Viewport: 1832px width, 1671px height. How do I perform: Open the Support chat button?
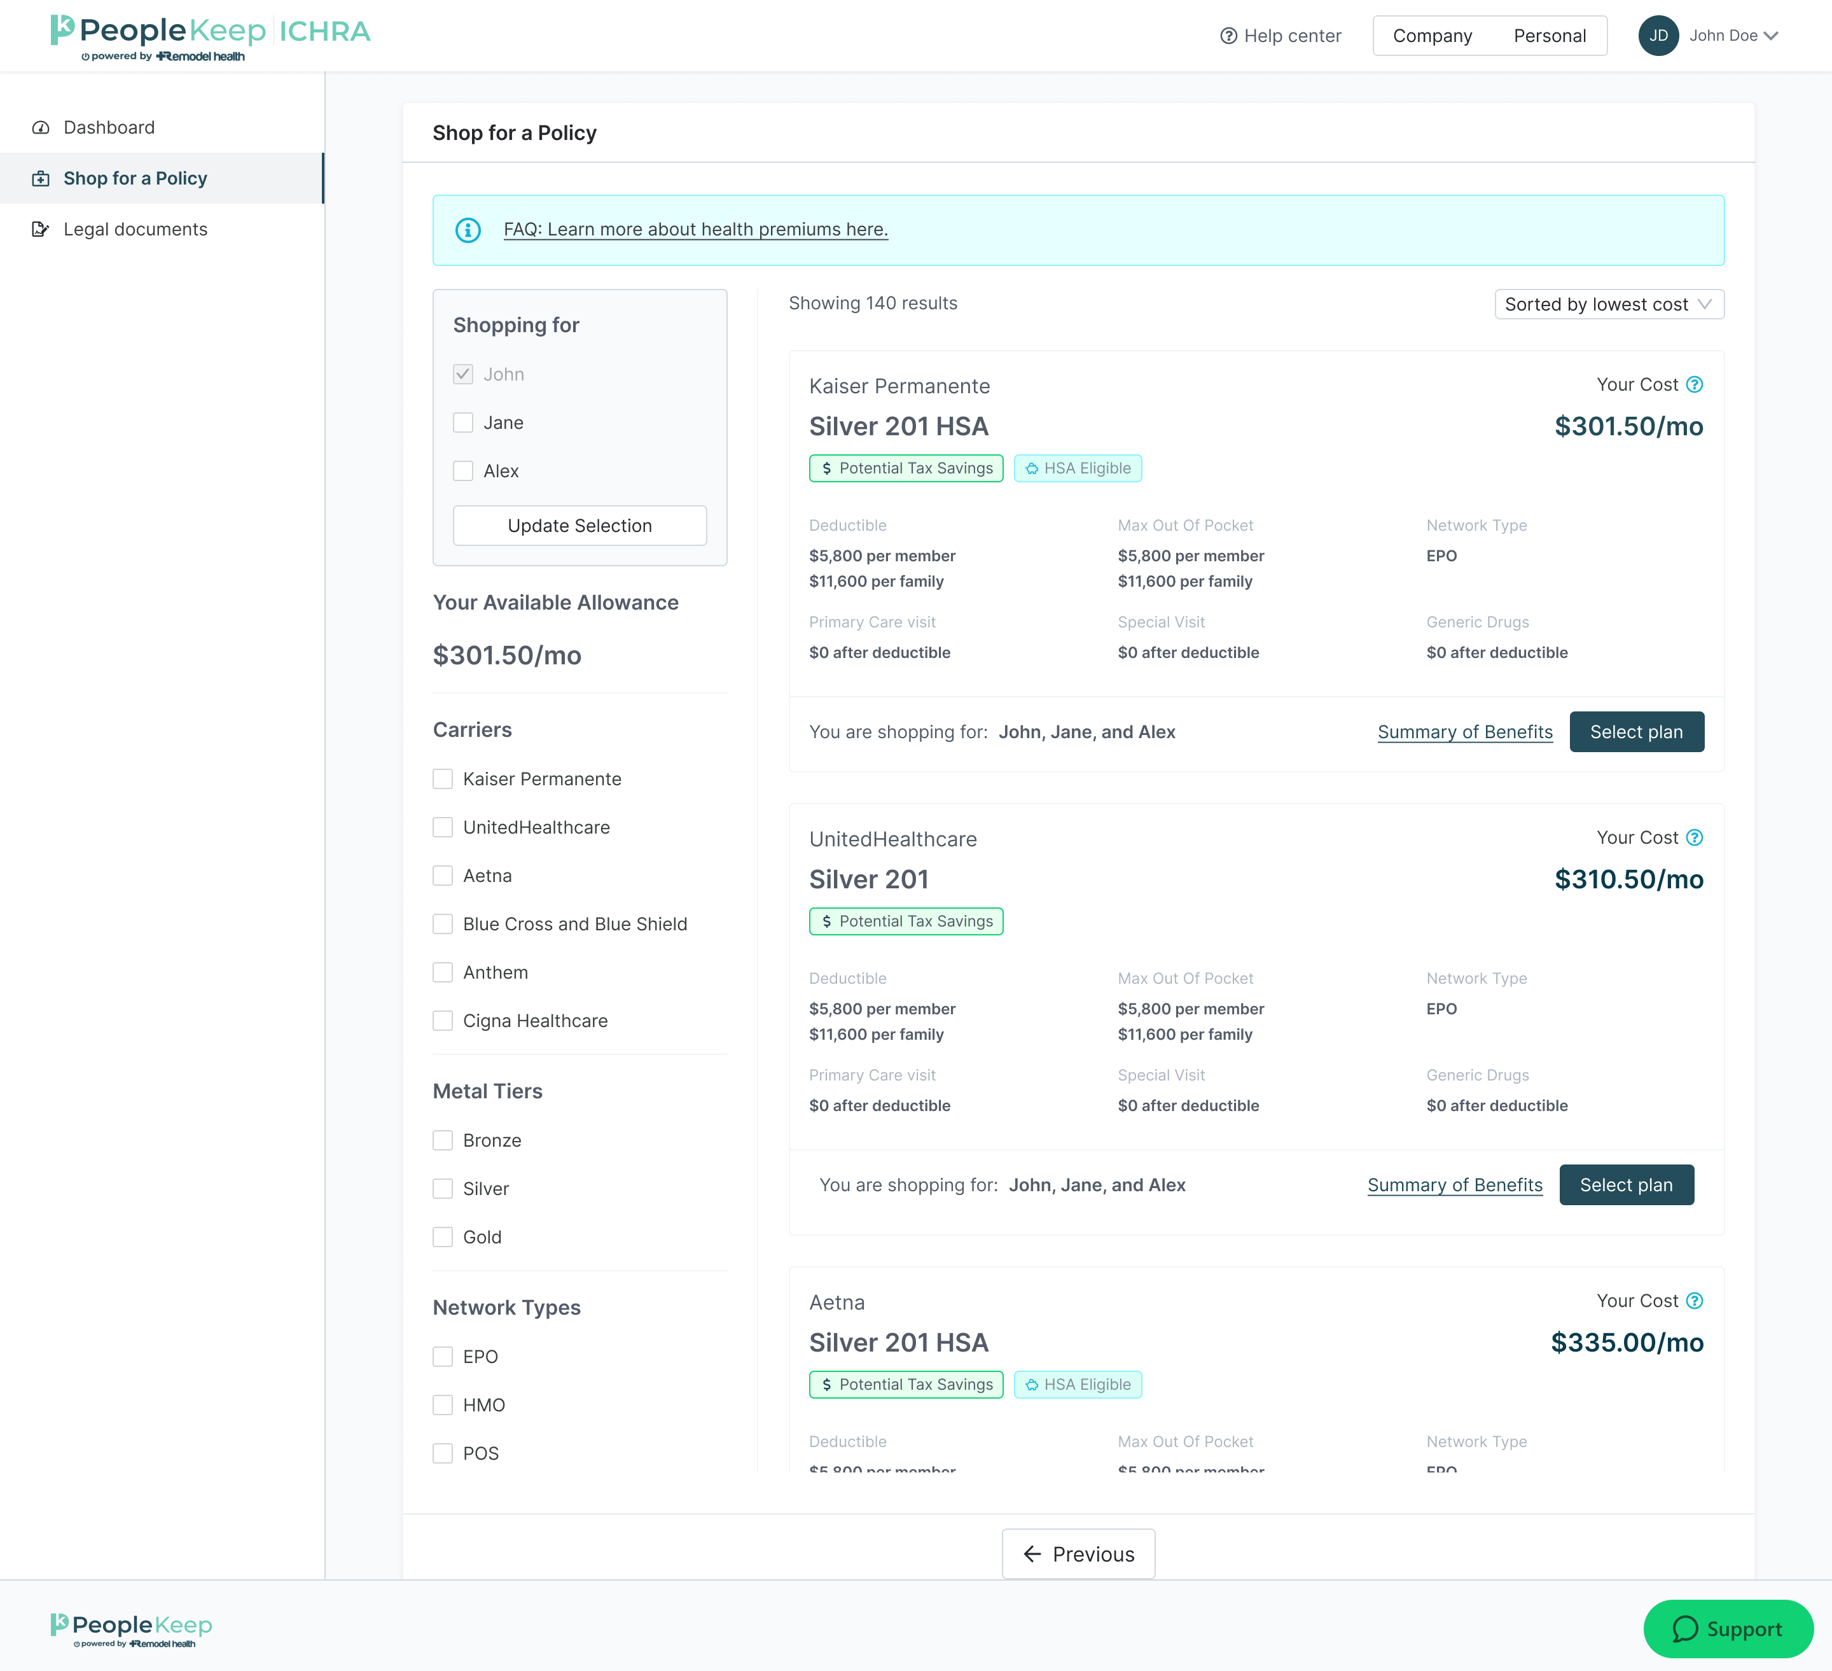1728,1628
